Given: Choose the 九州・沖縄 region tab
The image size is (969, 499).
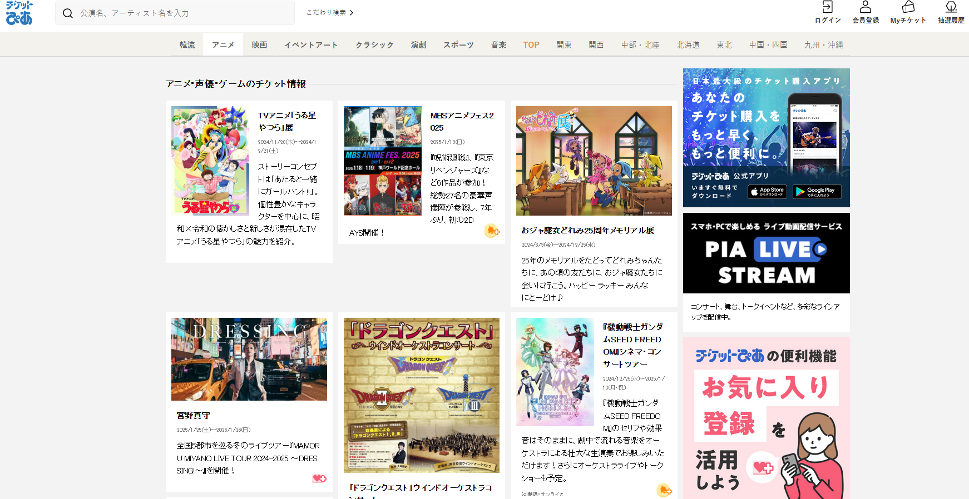Looking at the screenshot, I should [x=824, y=45].
